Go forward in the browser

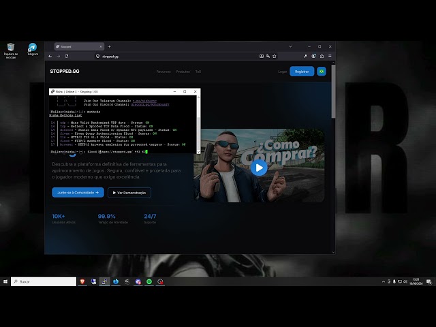[x=58, y=56]
